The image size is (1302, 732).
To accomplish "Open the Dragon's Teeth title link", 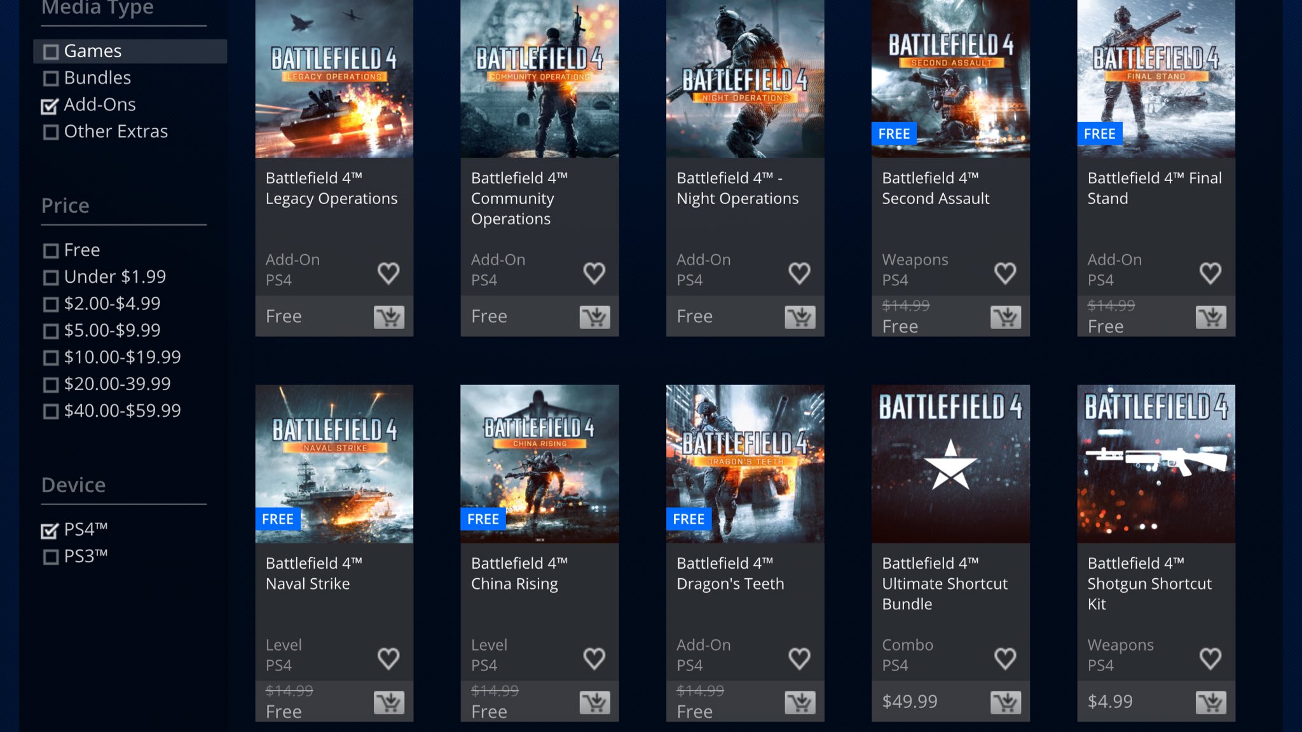I will (x=730, y=573).
